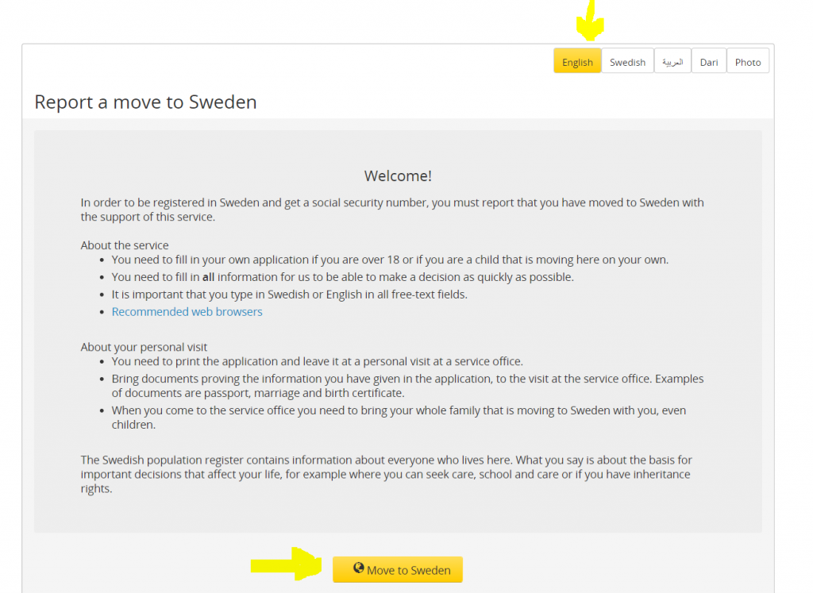Image resolution: width=813 pixels, height=593 pixels.
Task: Click the bullet about typing in free-text fields
Action: point(289,295)
